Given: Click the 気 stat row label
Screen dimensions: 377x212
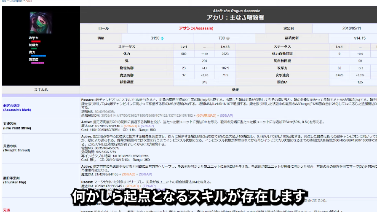Looking at the screenshot, I should pos(127,61).
